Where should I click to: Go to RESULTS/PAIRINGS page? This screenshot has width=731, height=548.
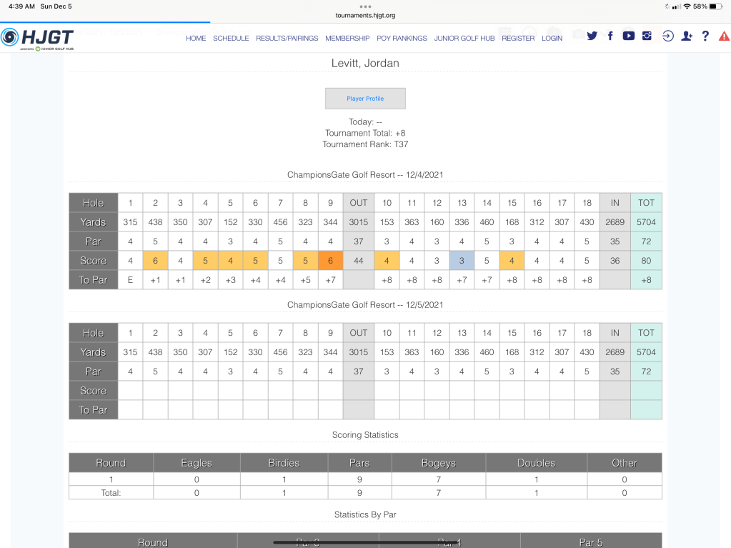tap(287, 39)
